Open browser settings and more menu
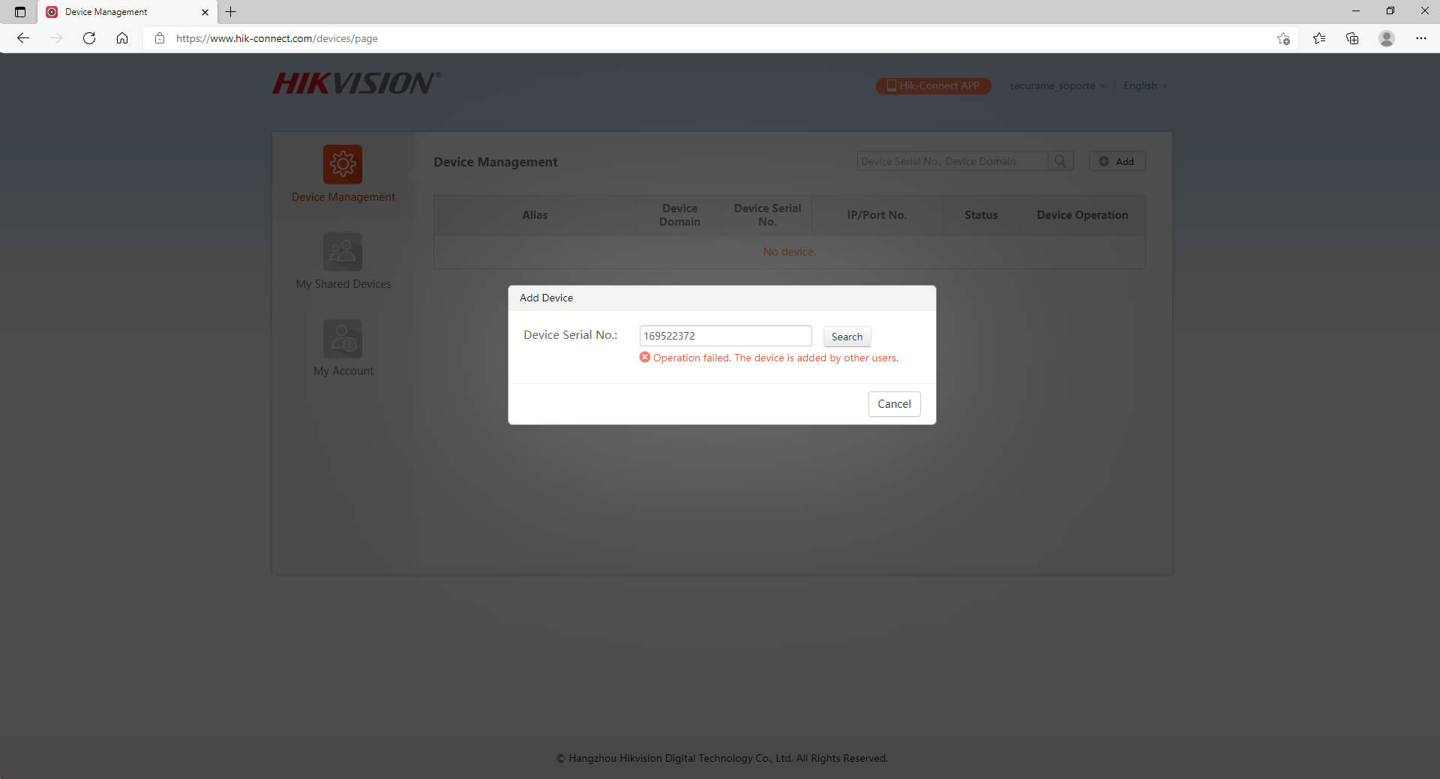The height and width of the screenshot is (779, 1440). [x=1420, y=38]
